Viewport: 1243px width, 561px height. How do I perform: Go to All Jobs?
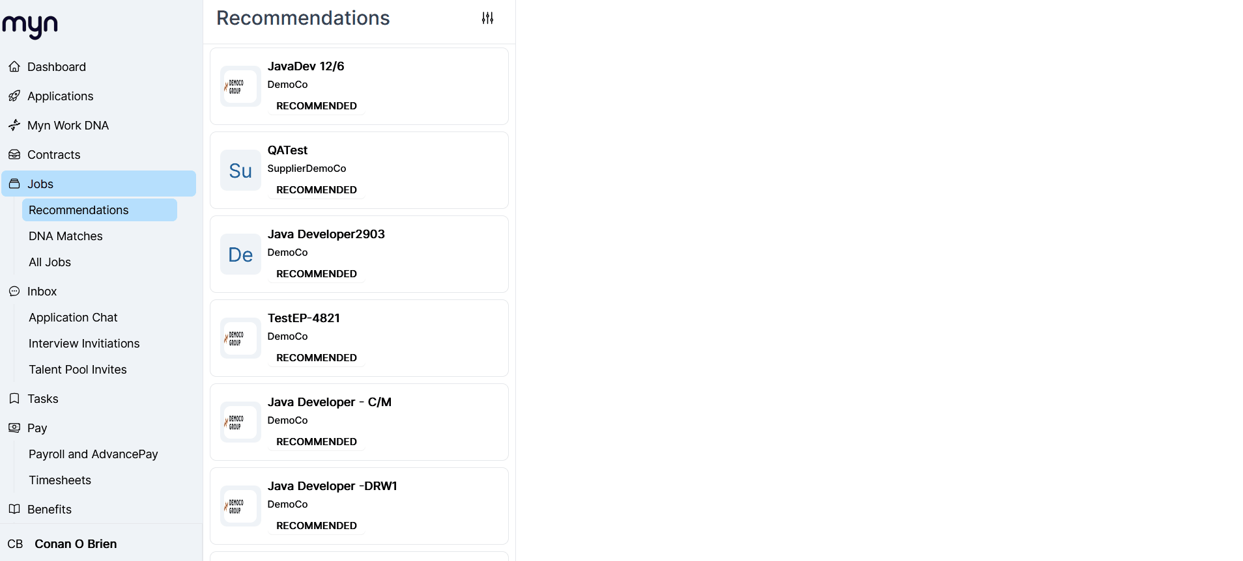[50, 262]
